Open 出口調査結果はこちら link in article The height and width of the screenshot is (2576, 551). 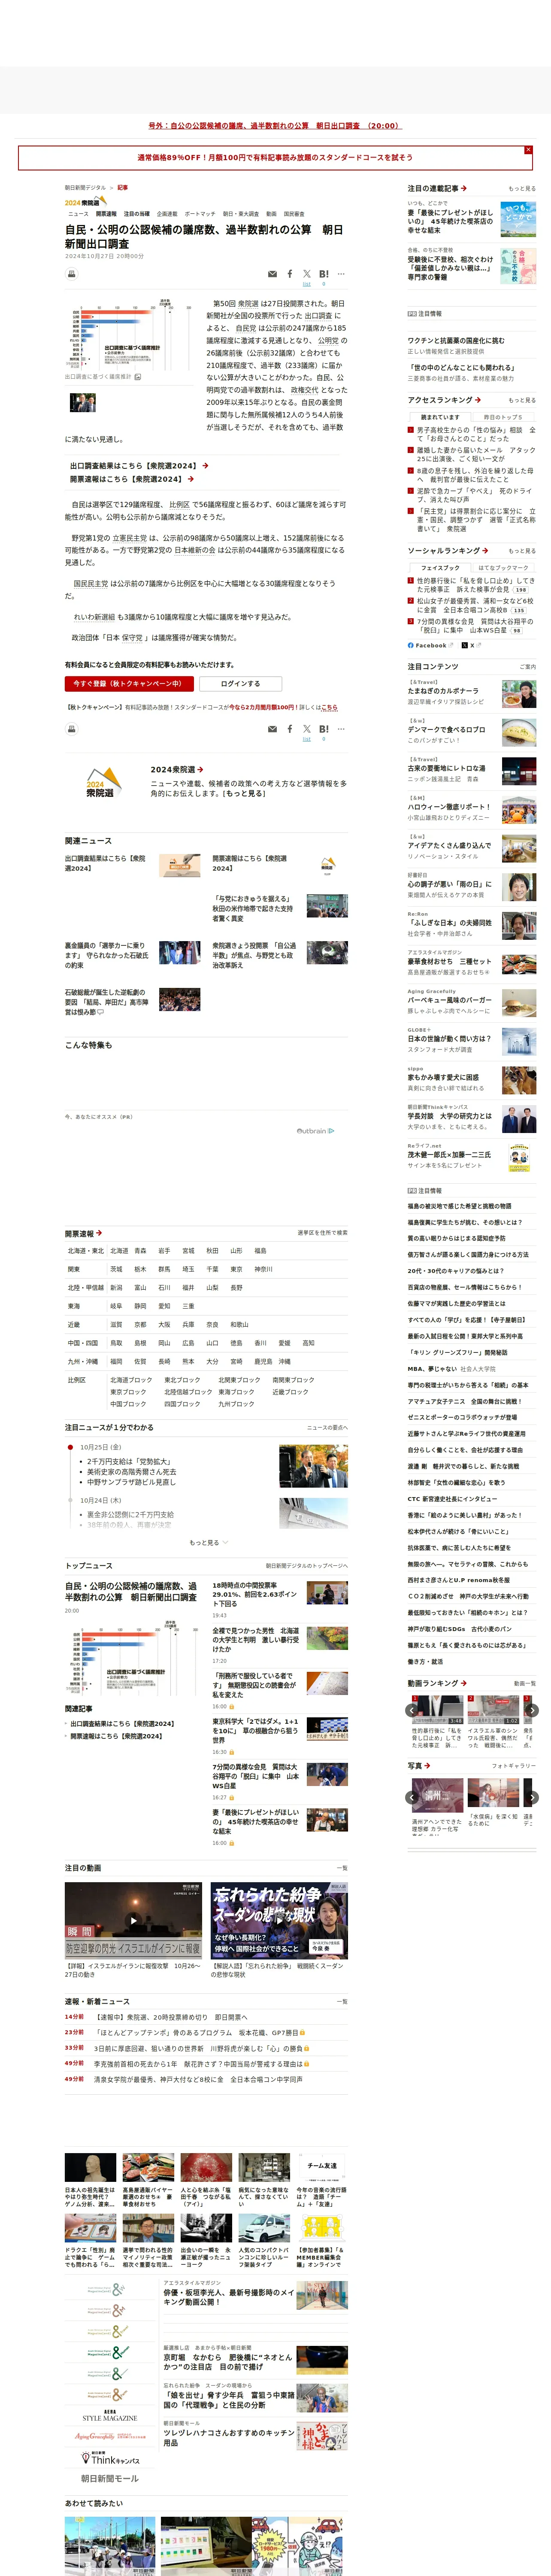[x=138, y=466]
